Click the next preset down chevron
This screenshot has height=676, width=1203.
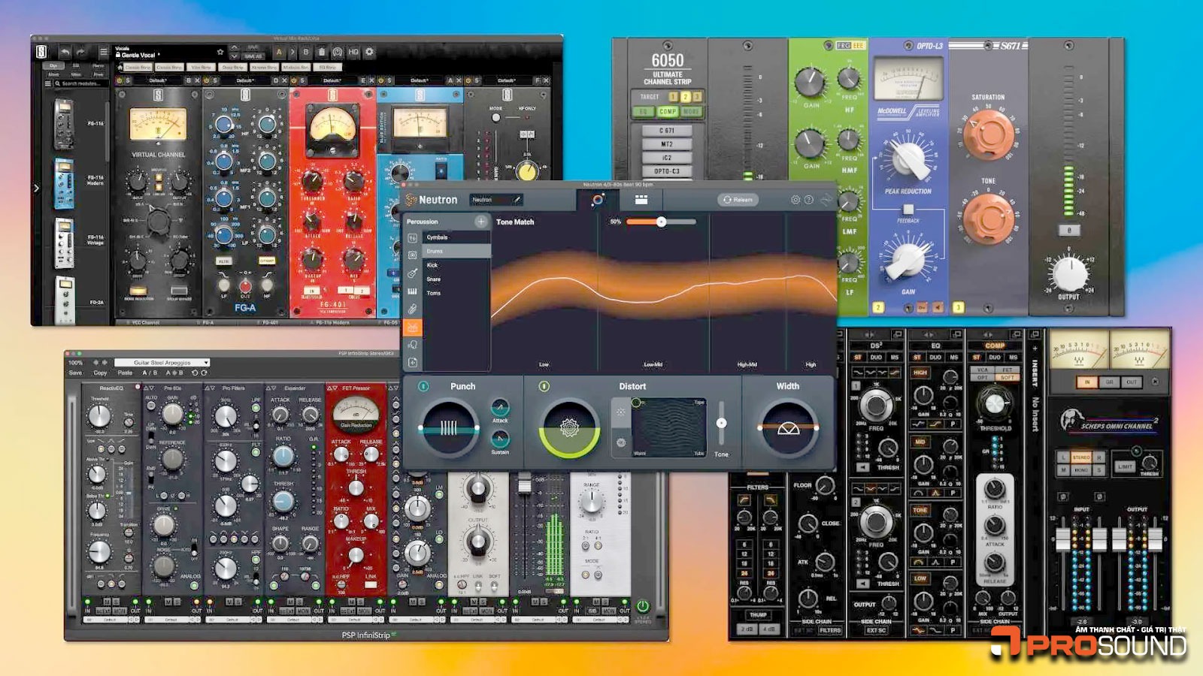[235, 57]
